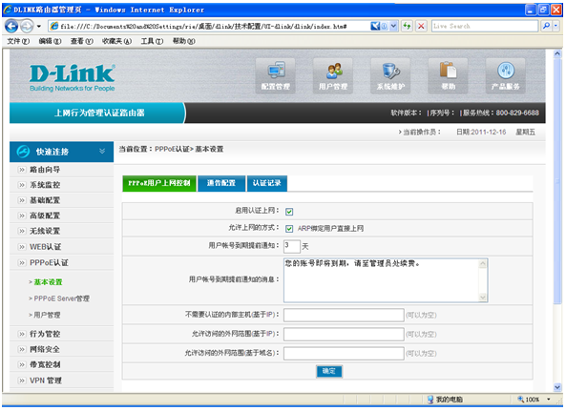The width and height of the screenshot is (566, 411).
Task: Click the page scrollbar down arrow
Action: [x=557, y=387]
